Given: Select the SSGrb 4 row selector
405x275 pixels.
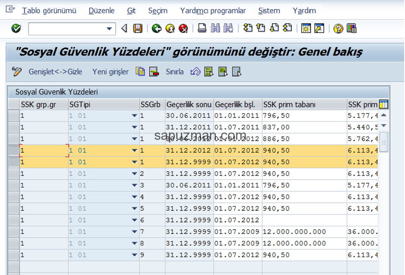Looking at the screenshot, I should tap(14, 197).
